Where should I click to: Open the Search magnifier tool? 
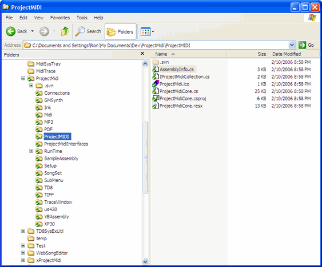click(x=80, y=31)
